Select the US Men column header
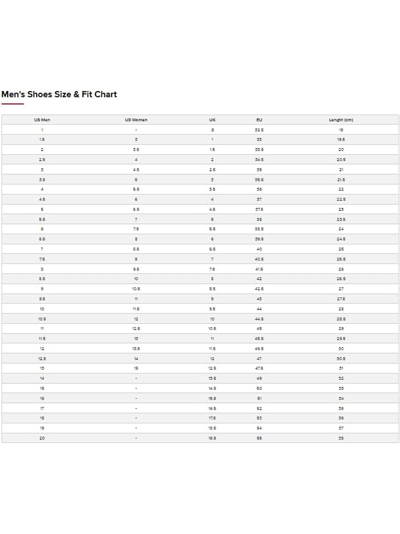The image size is (400, 534). coord(42,120)
